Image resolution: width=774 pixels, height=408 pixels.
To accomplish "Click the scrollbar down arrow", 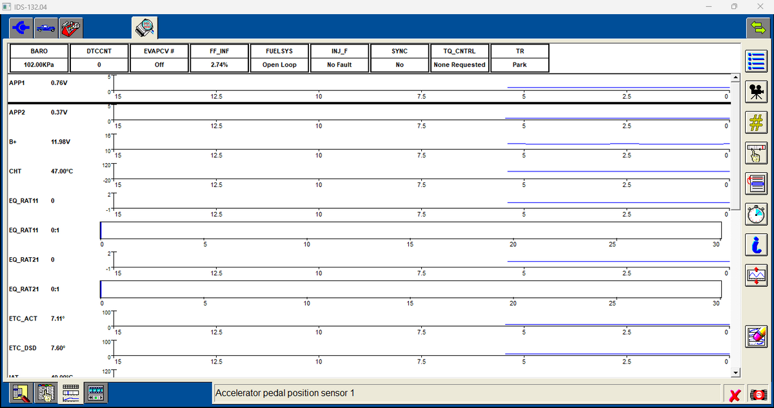I will tap(735, 373).
